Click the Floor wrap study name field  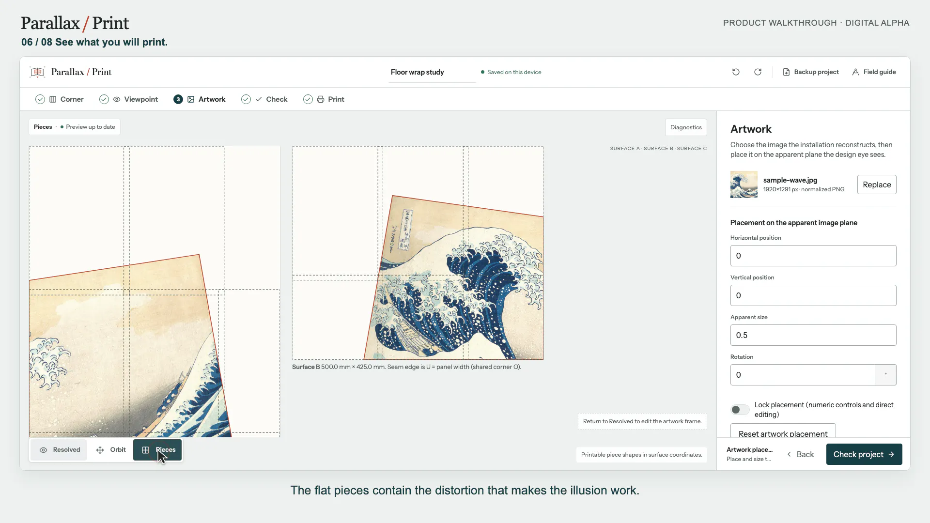tap(432, 72)
